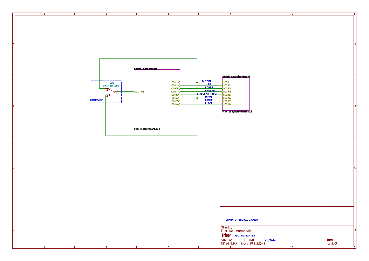369x261 pixels.
Task: Select CON6 pin on the motherboard sheet
Action: (176, 98)
